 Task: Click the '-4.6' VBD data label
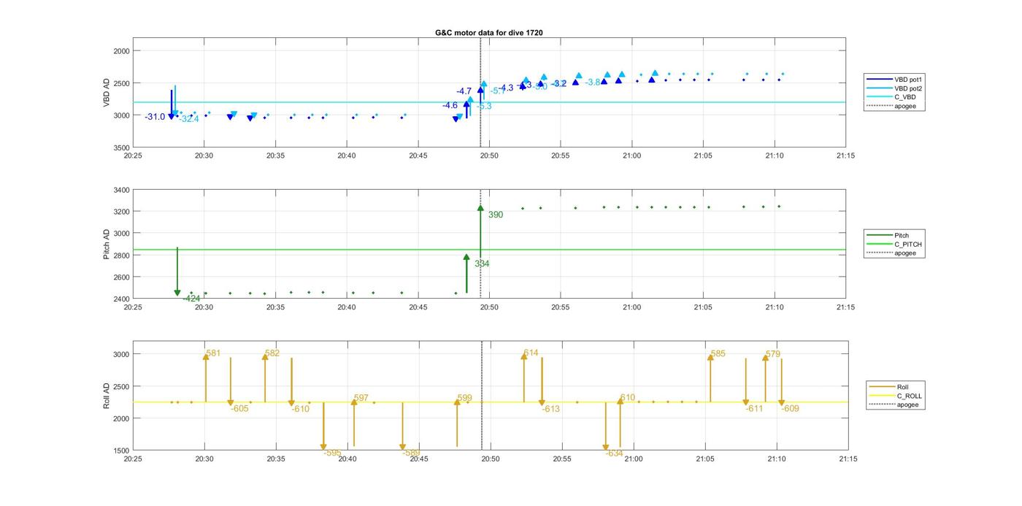(x=450, y=106)
